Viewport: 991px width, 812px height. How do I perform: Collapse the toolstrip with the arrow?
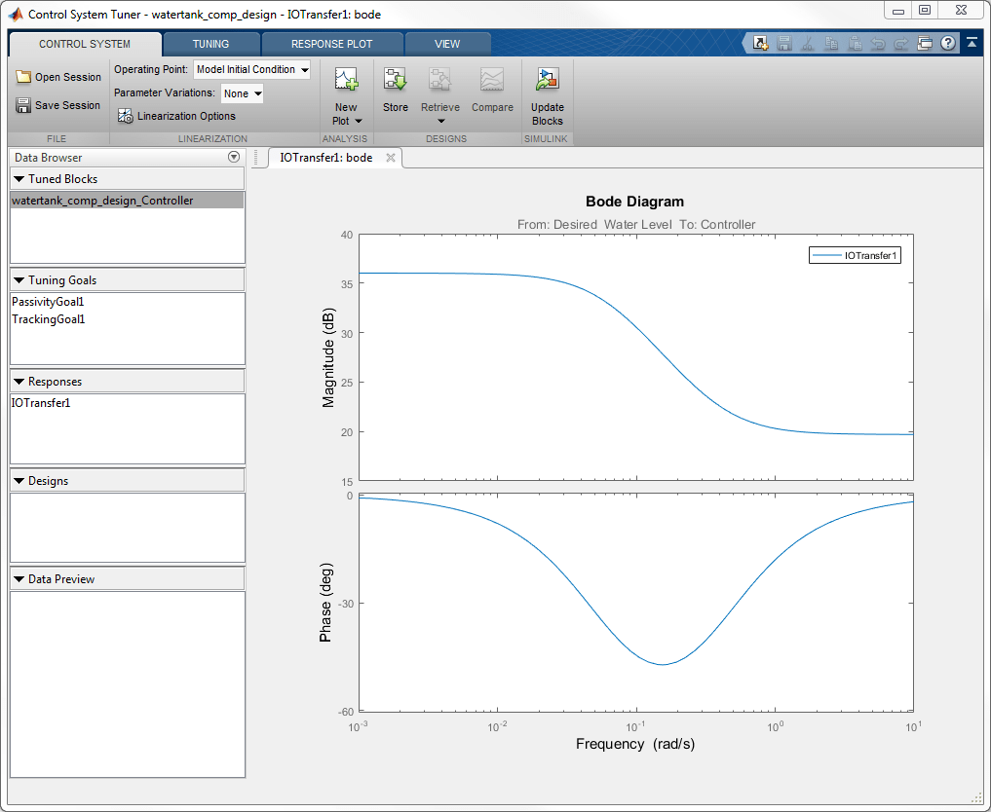[972, 43]
